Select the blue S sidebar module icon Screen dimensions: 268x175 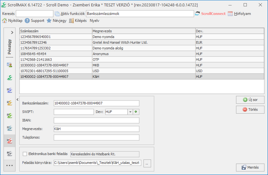click(9, 90)
